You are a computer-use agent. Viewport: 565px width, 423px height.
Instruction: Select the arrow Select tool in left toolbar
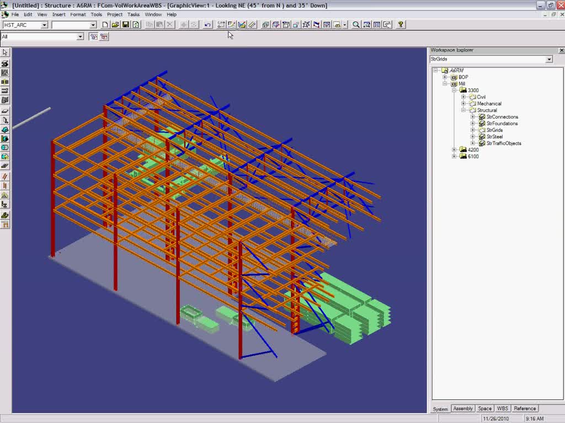(5, 52)
